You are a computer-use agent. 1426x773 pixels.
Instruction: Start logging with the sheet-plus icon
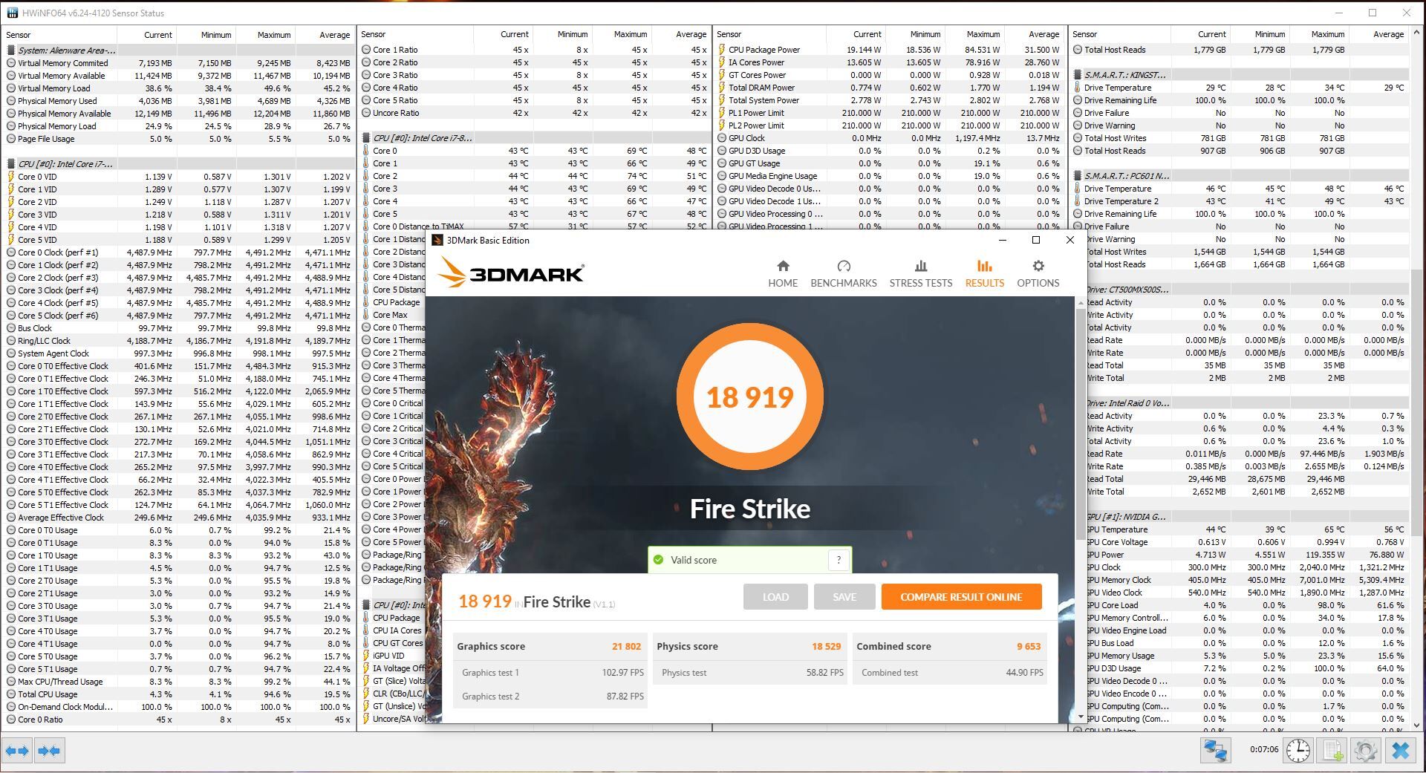(x=1332, y=751)
